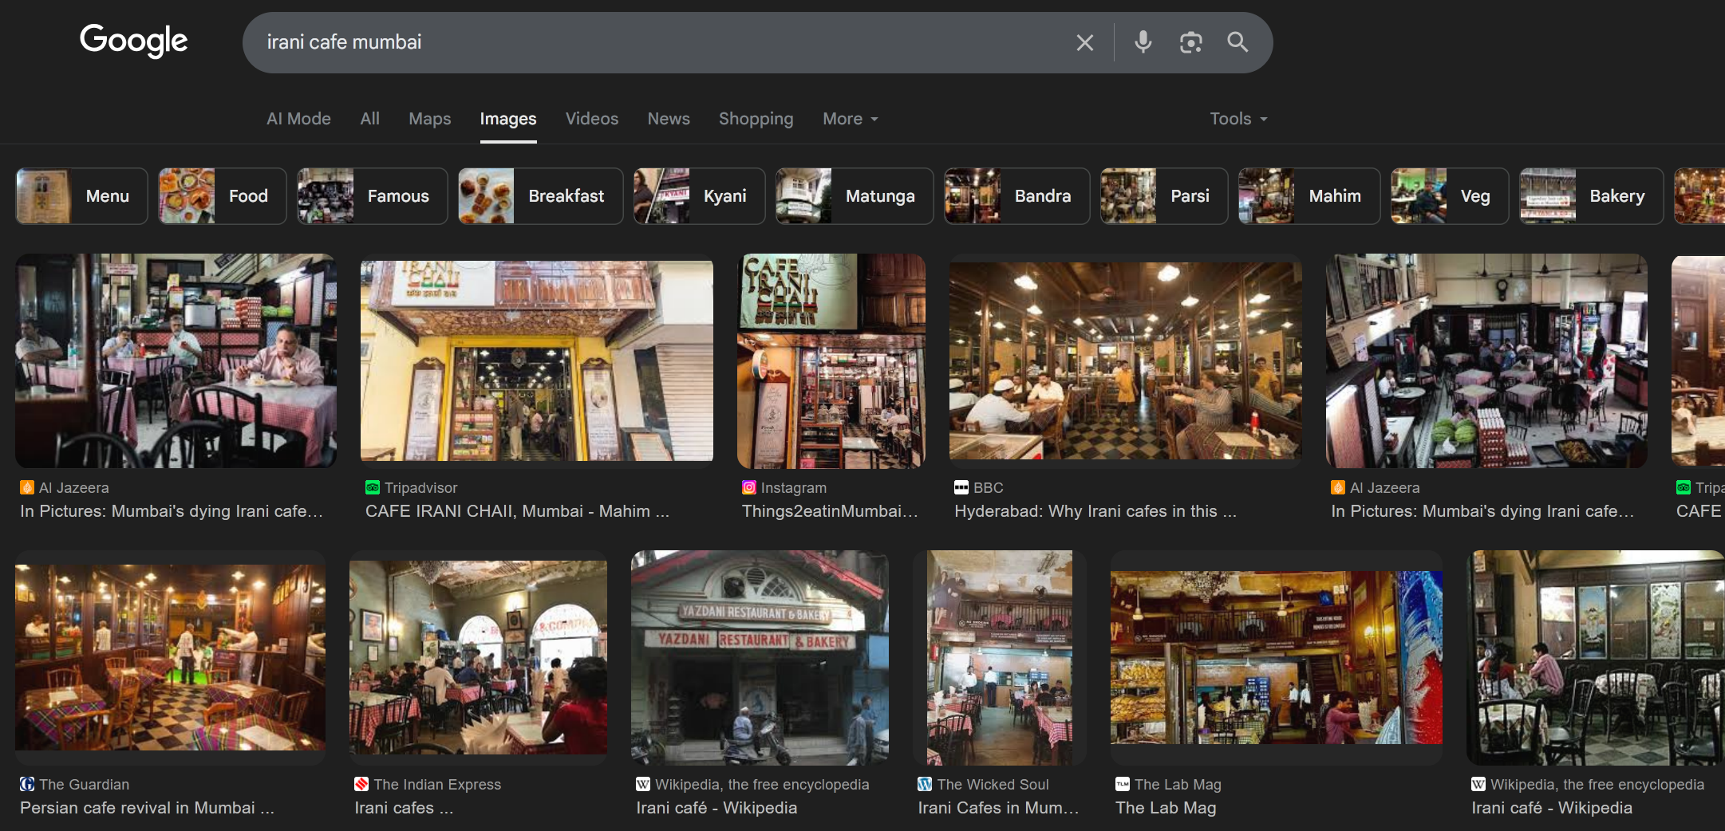Image resolution: width=1725 pixels, height=831 pixels.
Task: Click the Bandra chip thumbnail image
Action: [973, 196]
